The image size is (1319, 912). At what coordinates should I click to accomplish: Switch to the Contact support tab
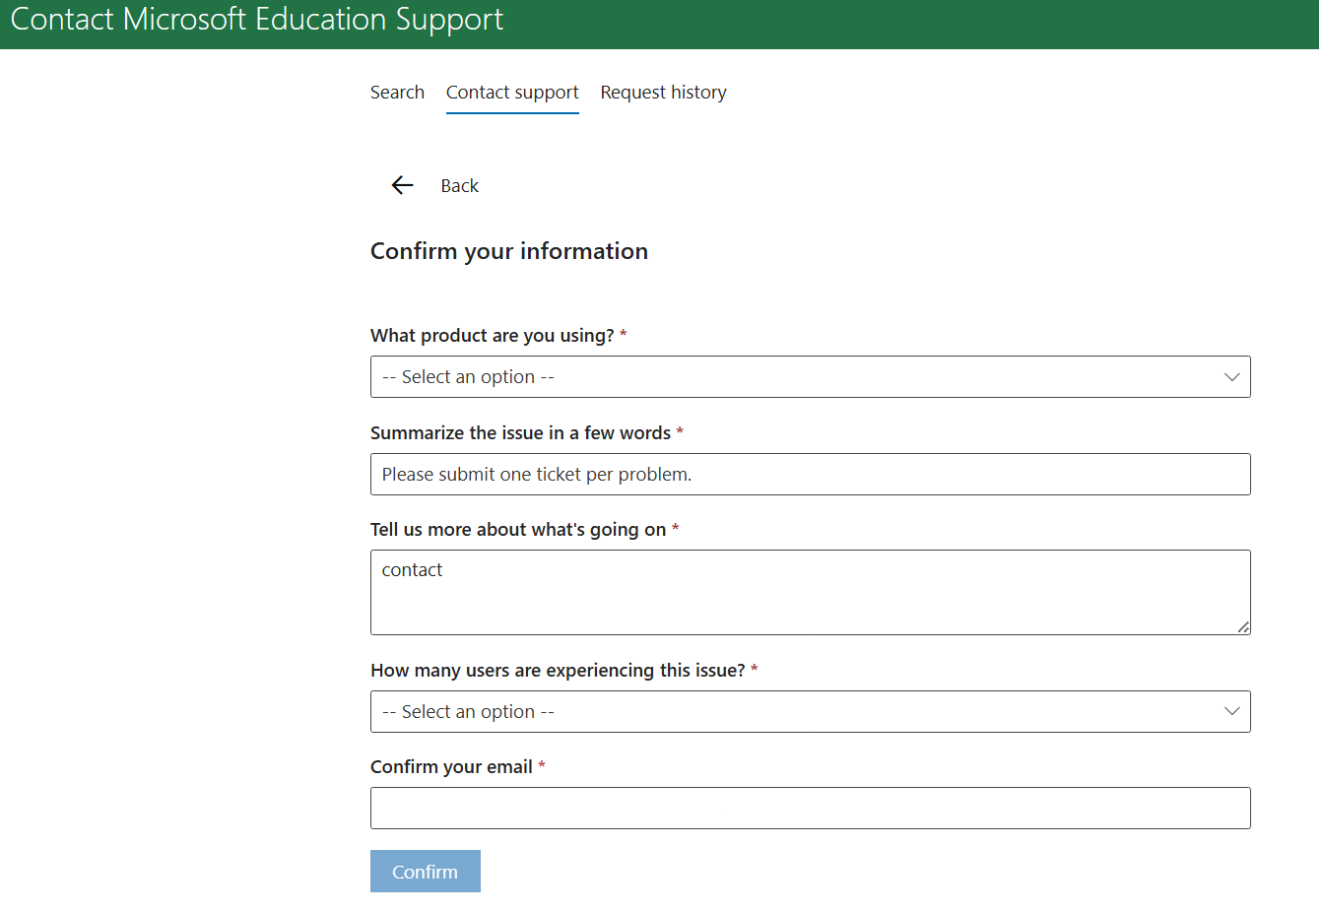[512, 92]
